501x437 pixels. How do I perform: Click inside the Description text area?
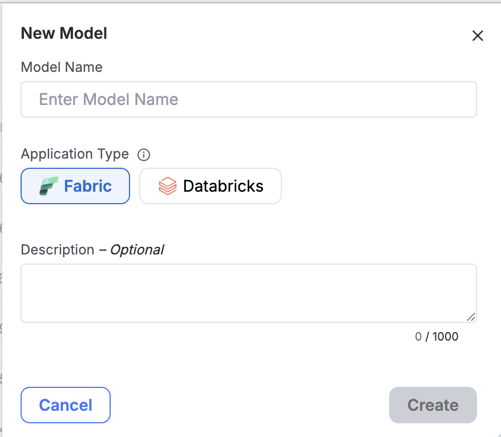(249, 293)
